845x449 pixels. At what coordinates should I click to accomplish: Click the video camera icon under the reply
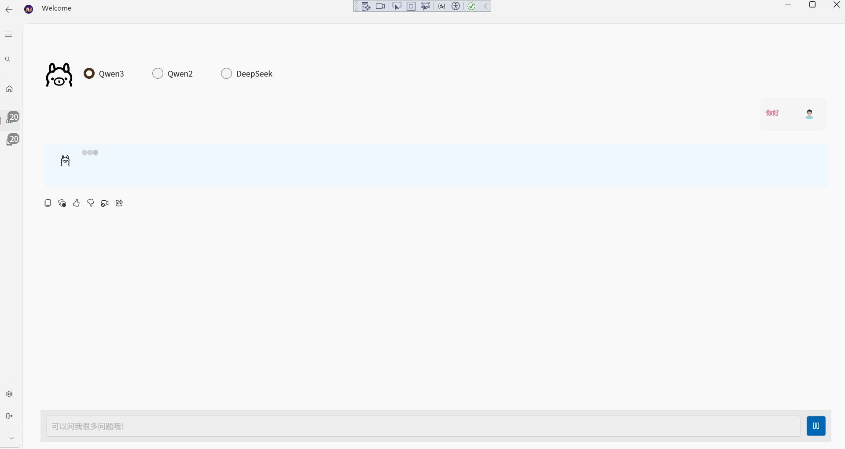[x=105, y=203]
